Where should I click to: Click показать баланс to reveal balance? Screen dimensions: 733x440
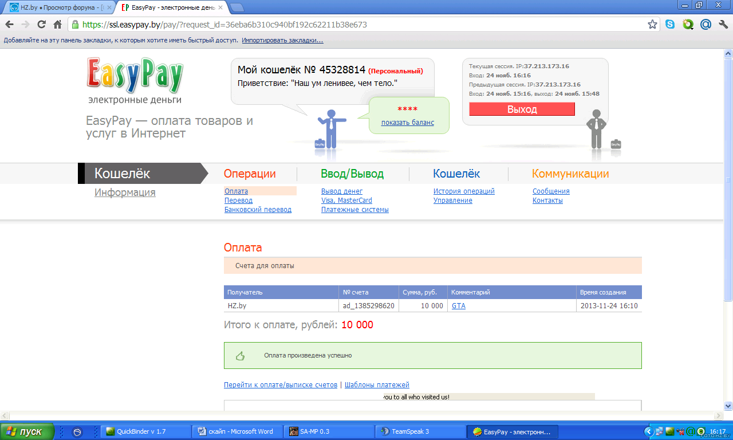point(408,123)
